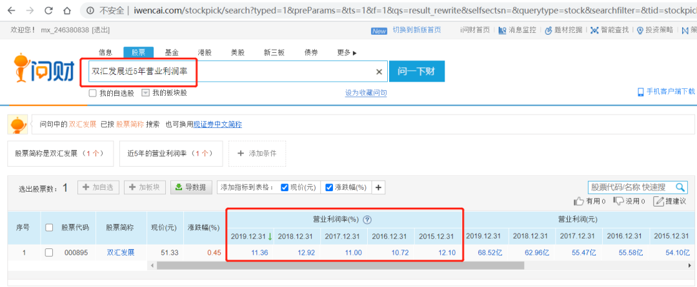This screenshot has width=697, height=287.
Task: Open 消息监控 in the top bar
Action: pyautogui.click(x=517, y=30)
